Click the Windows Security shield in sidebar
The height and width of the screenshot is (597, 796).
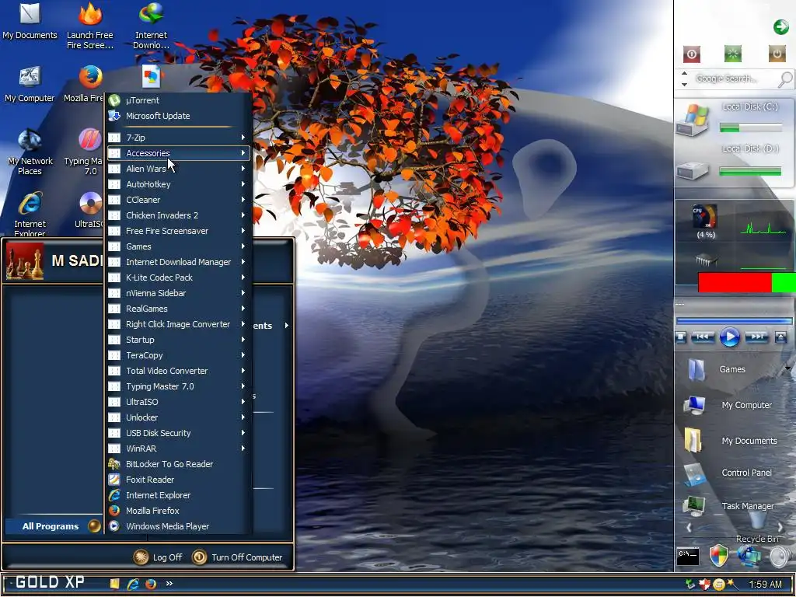coord(719,556)
